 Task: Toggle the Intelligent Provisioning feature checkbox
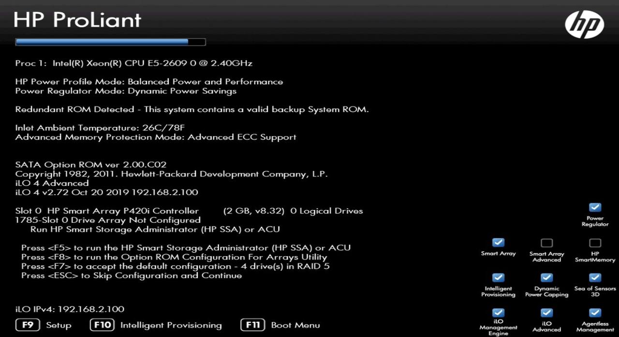click(498, 277)
